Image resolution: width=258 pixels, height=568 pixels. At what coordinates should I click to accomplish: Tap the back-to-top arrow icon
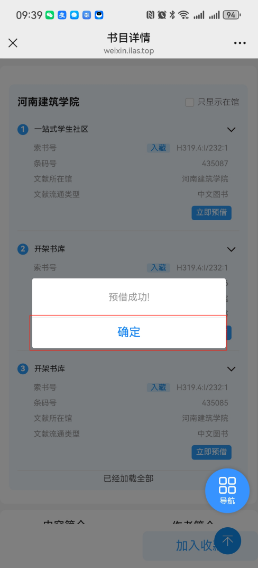coord(228,541)
